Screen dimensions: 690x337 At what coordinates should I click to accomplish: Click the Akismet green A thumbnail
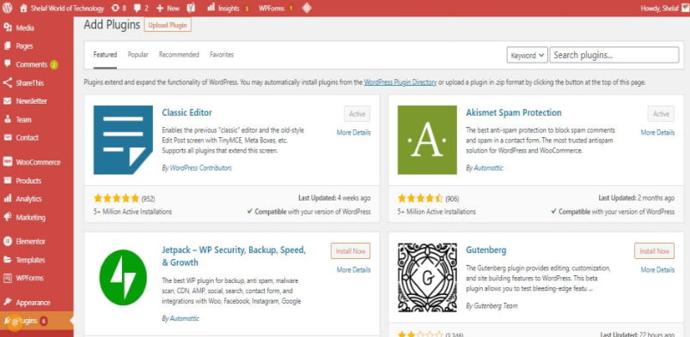coord(427,140)
